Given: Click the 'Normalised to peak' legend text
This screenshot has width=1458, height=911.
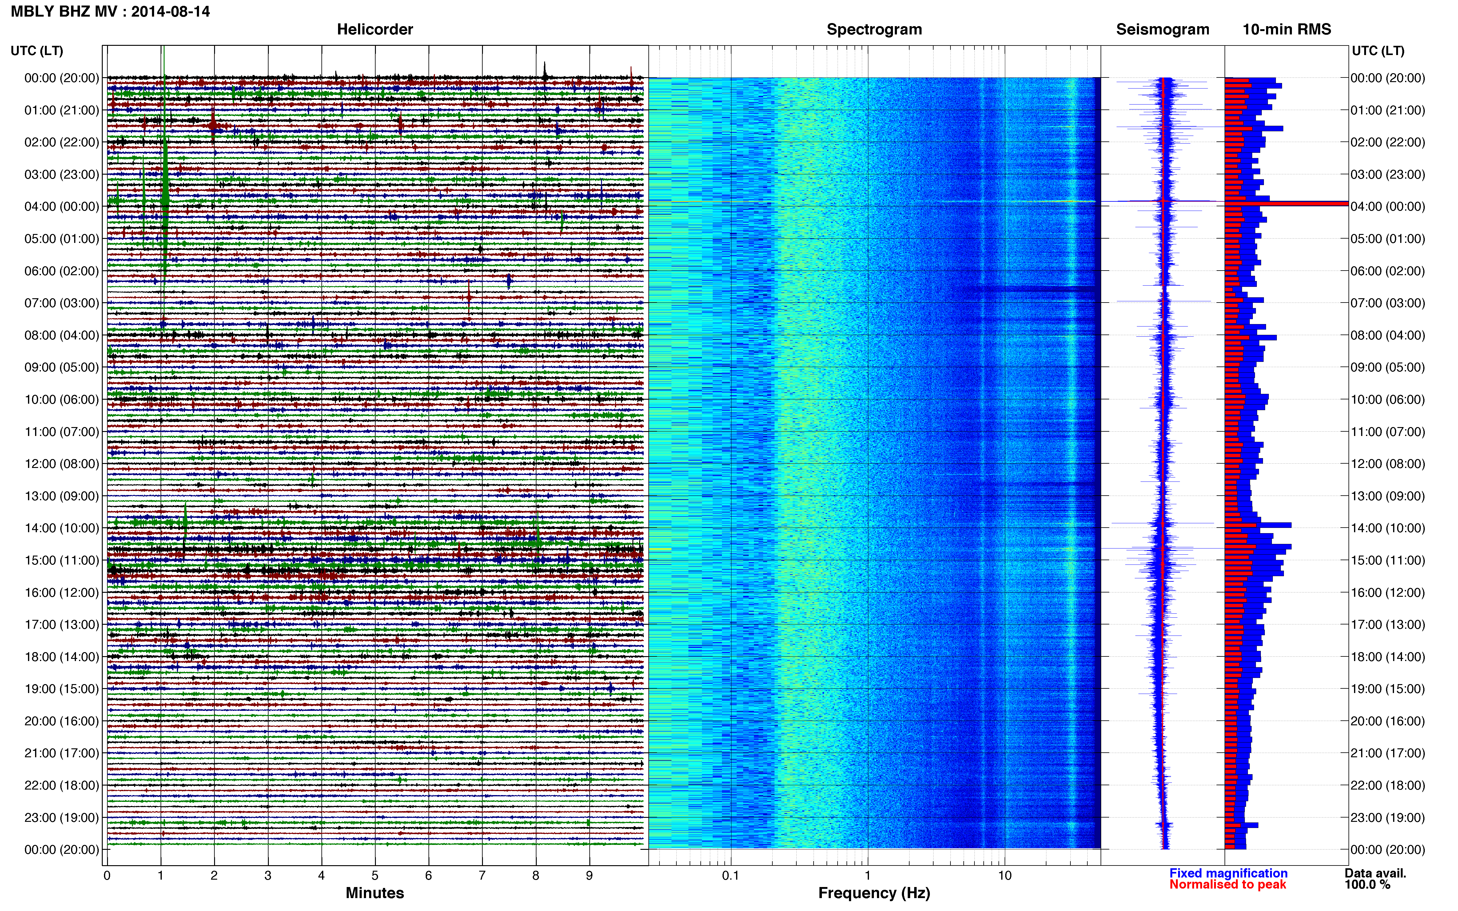Looking at the screenshot, I should coord(1228,885).
